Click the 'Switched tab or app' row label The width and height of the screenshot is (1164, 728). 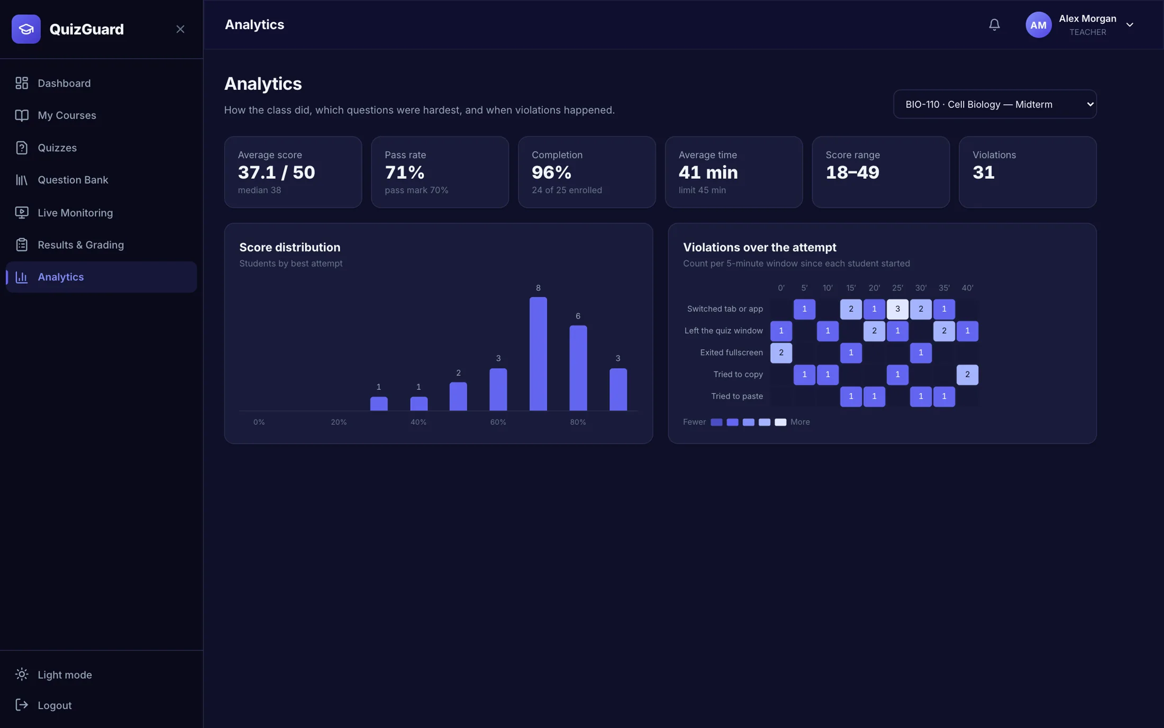tap(725, 309)
